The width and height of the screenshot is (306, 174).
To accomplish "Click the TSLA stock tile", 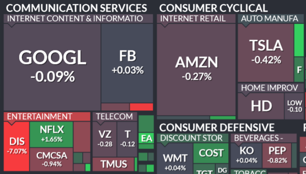I will pyautogui.click(x=266, y=51).
